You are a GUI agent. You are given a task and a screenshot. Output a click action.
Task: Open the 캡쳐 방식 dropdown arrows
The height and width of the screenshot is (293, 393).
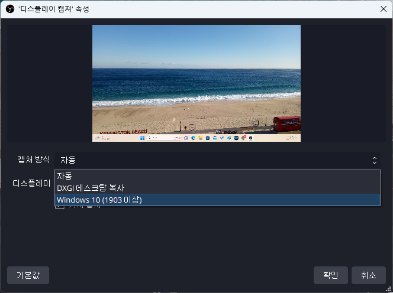pyautogui.click(x=374, y=160)
